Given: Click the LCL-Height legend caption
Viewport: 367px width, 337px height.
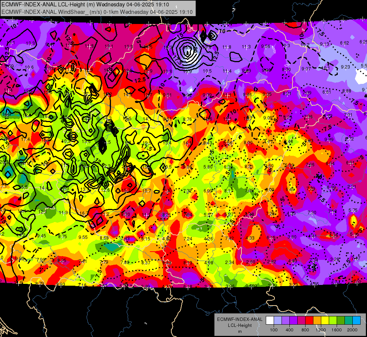Looking at the screenshot, I should click(x=240, y=325).
